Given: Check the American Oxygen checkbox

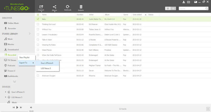Looking at the screenshot, I should point(38,76).
